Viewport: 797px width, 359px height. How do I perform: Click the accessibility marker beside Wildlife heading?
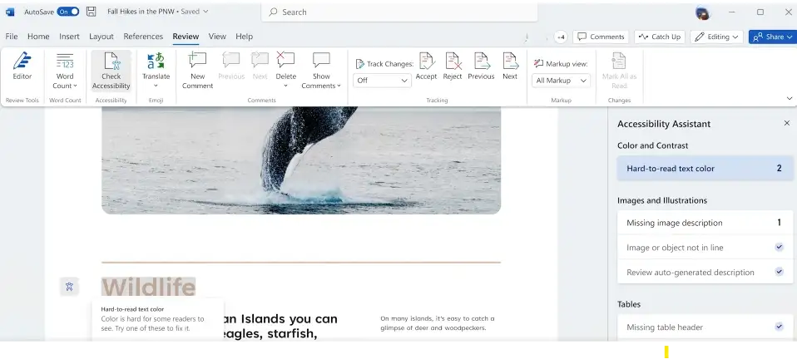click(x=69, y=287)
